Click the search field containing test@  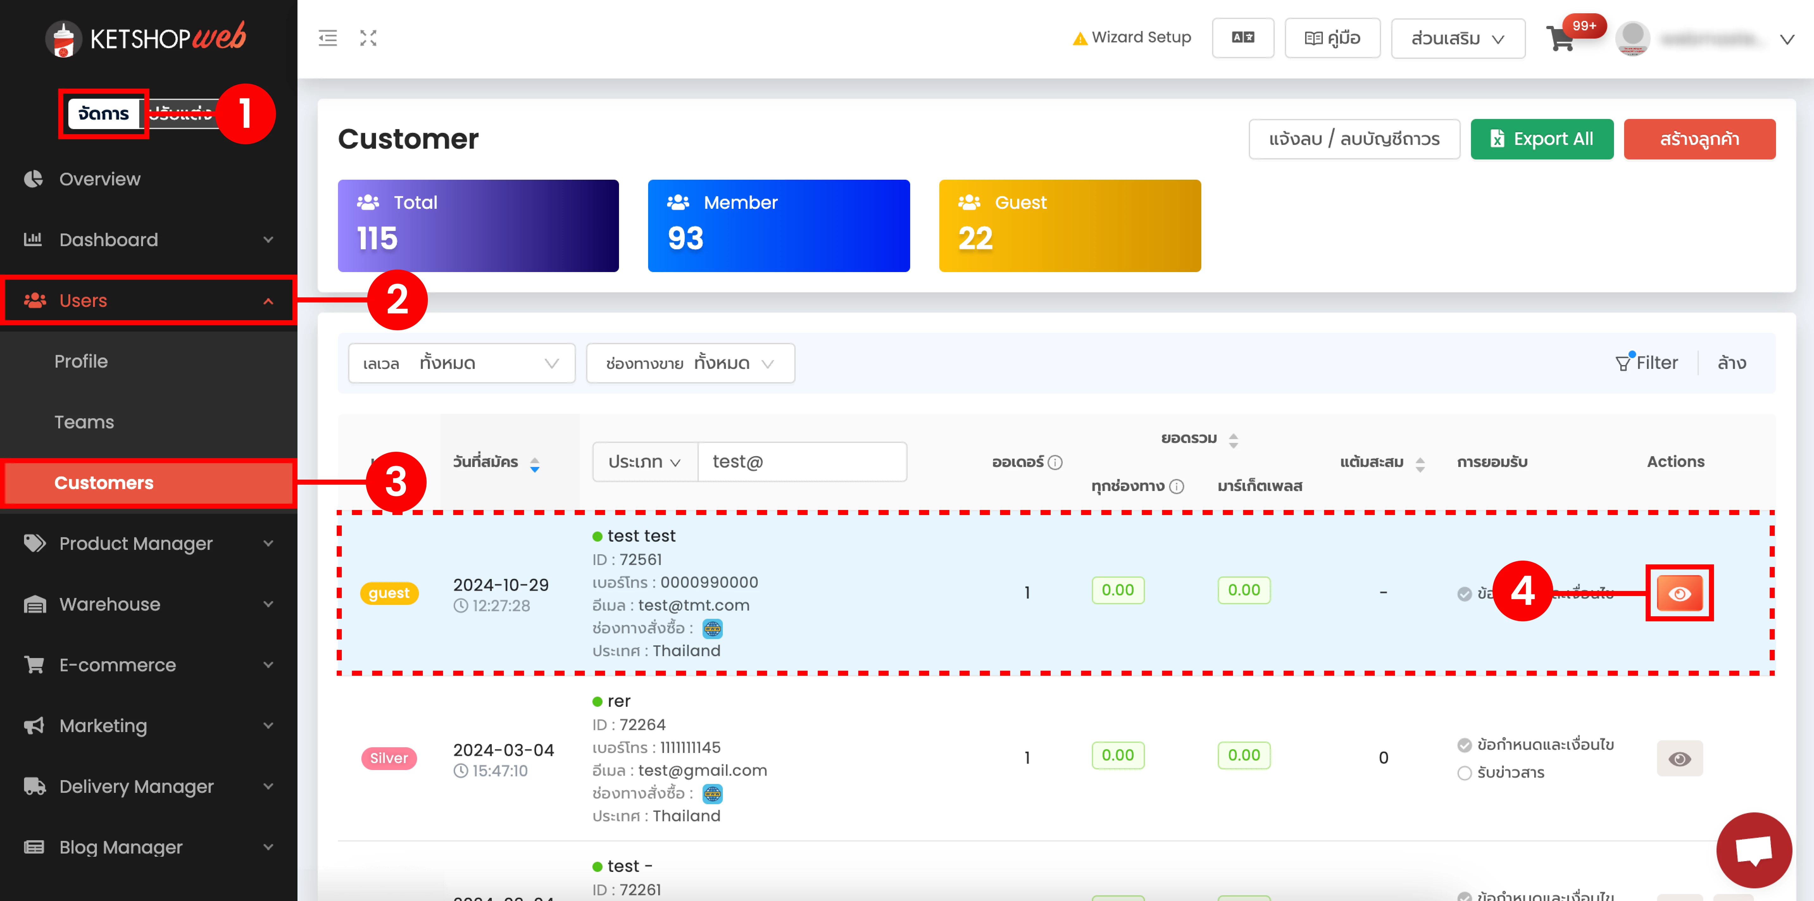coord(802,463)
